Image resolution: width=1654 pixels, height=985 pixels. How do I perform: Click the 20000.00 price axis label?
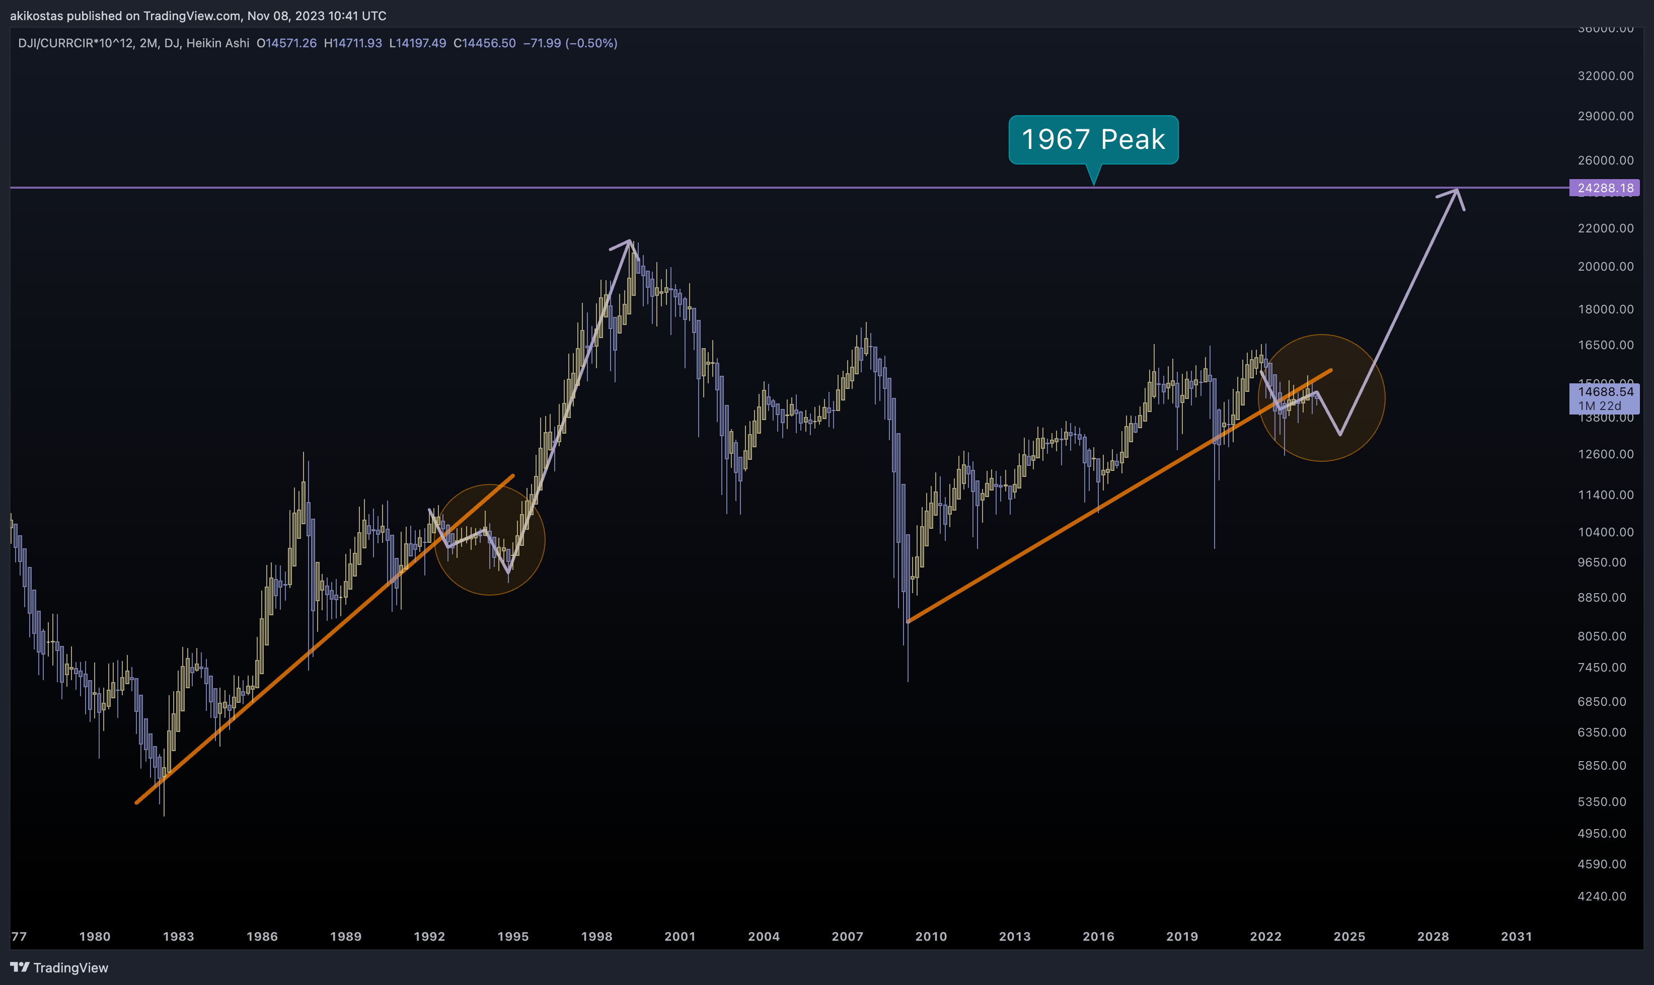pos(1606,266)
